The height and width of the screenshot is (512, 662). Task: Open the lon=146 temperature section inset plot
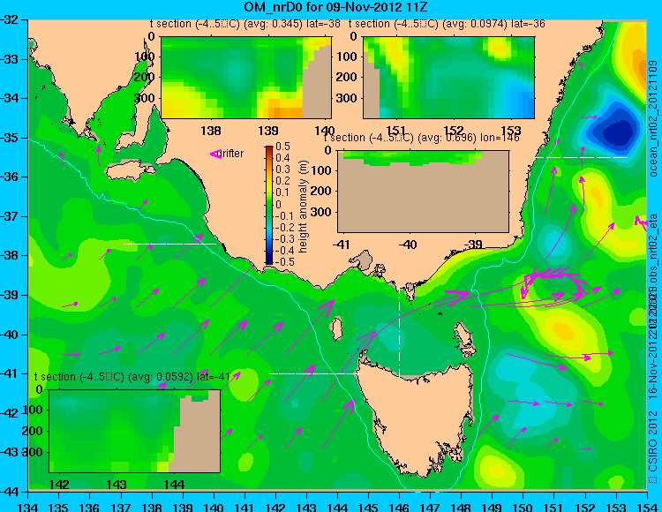tap(423, 192)
